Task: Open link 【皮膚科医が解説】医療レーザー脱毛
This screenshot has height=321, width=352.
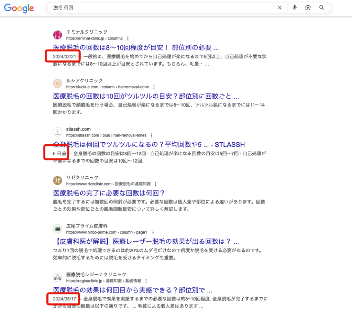Action: point(146,241)
